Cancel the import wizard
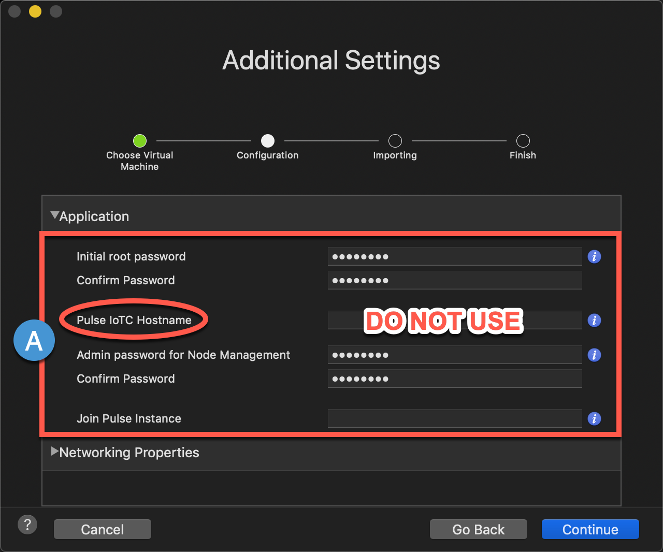663x552 pixels. click(x=103, y=529)
